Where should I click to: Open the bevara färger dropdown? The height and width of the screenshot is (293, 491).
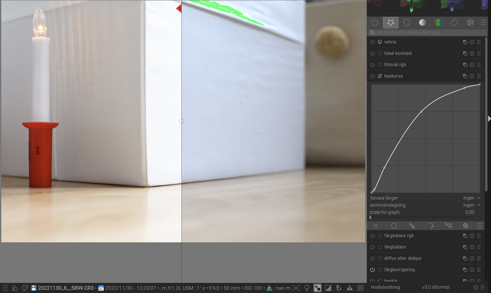point(471,198)
